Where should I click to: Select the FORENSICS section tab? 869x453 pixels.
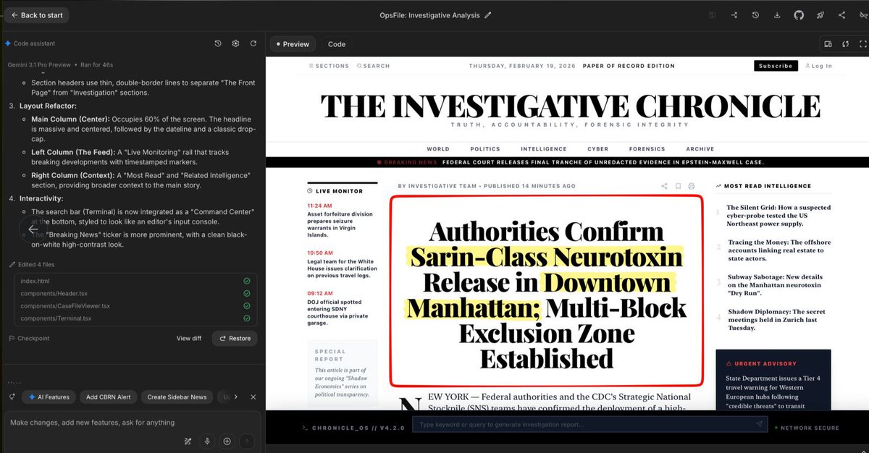pyautogui.click(x=647, y=148)
